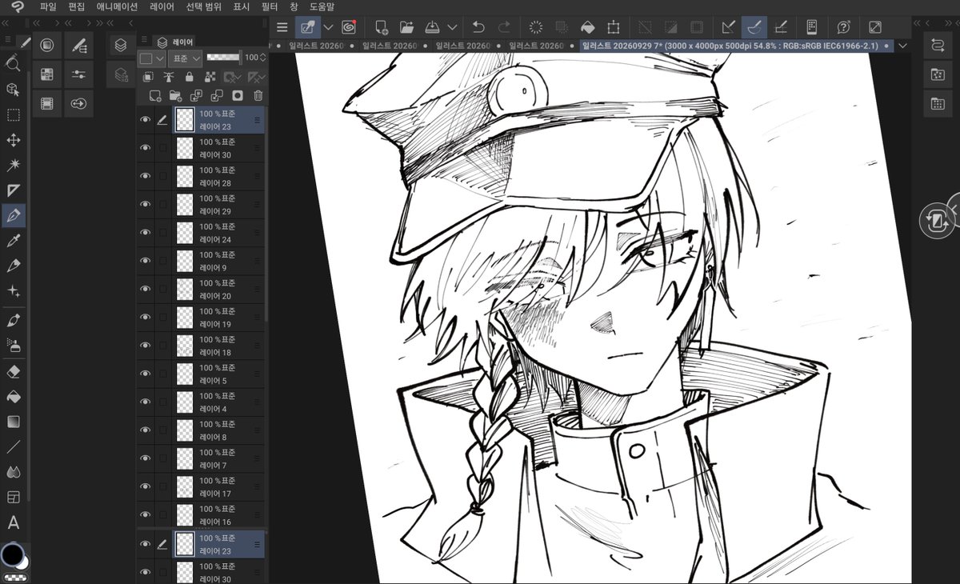Select layer row 레이어 17
The height and width of the screenshot is (584, 960).
(201, 487)
